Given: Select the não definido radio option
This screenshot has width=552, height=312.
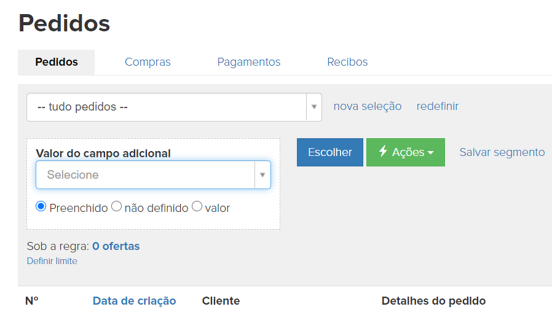Looking at the screenshot, I should 117,207.
